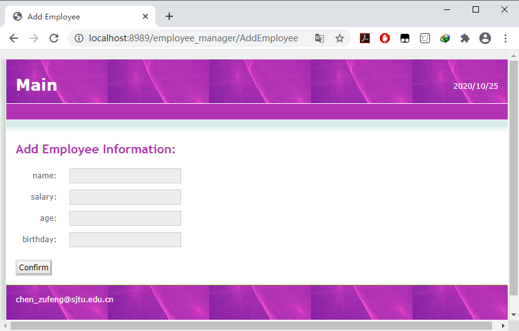The image size is (519, 331).
Task: Click the Internet Download Manager extension icon
Action: tap(445, 38)
